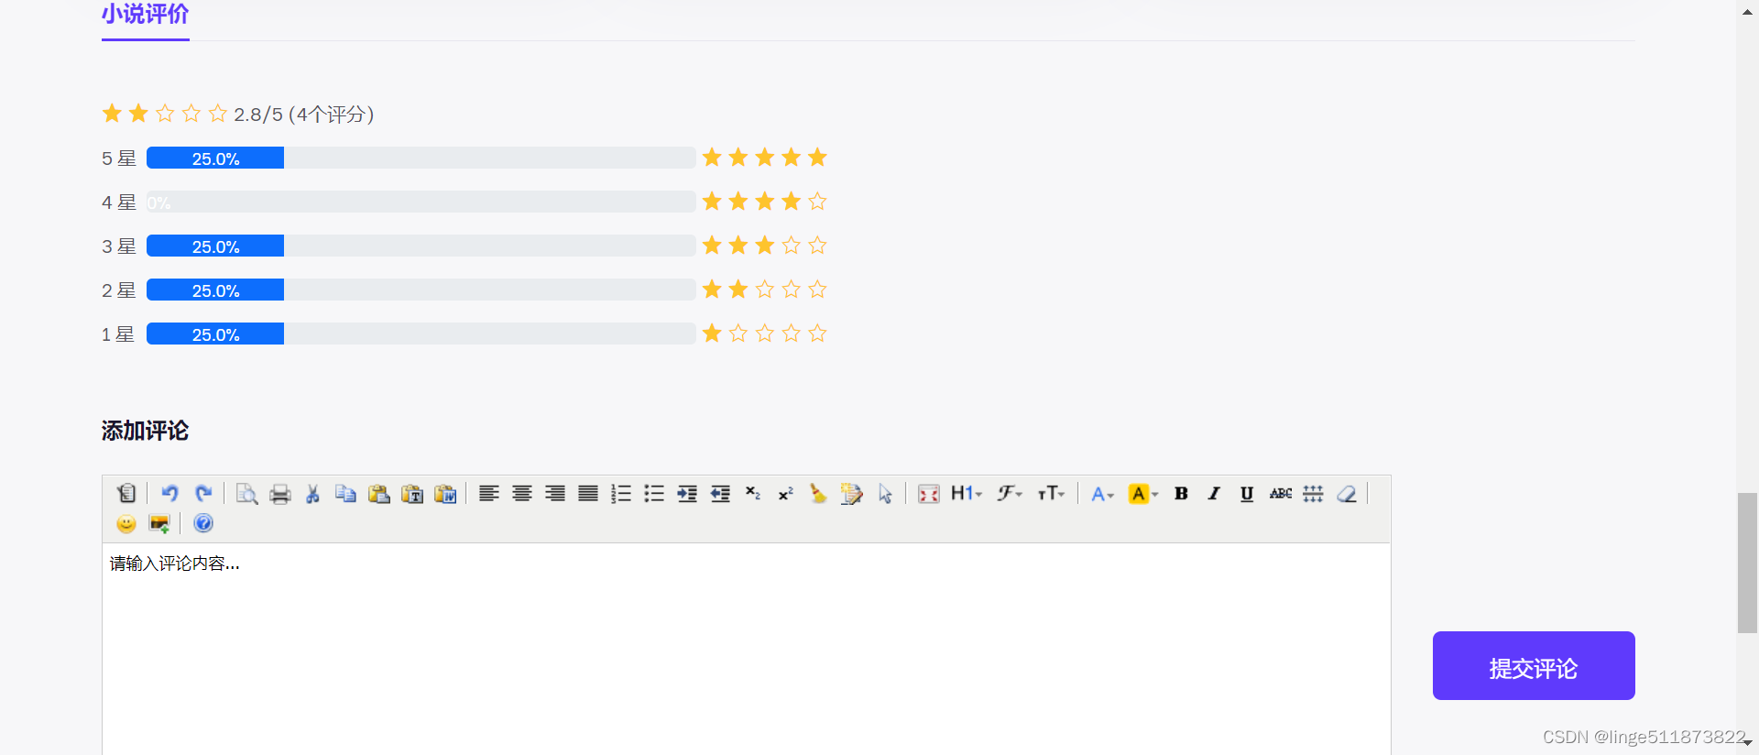Screen dimensions: 1759x755
Task: Print the editor content
Action: 280,494
